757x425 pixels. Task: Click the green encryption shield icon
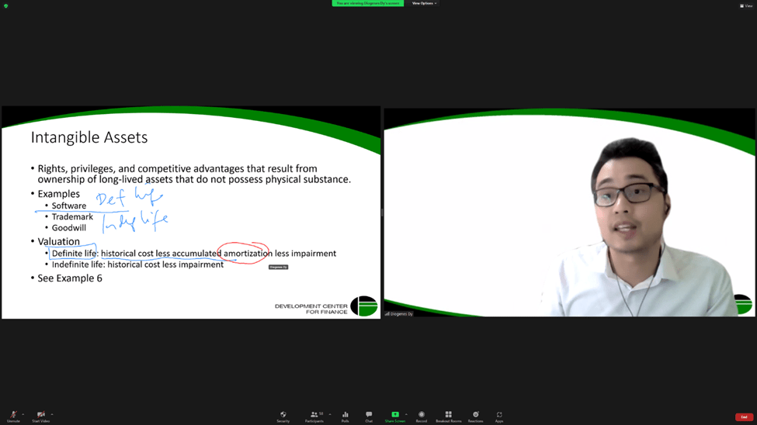pyautogui.click(x=5, y=5)
